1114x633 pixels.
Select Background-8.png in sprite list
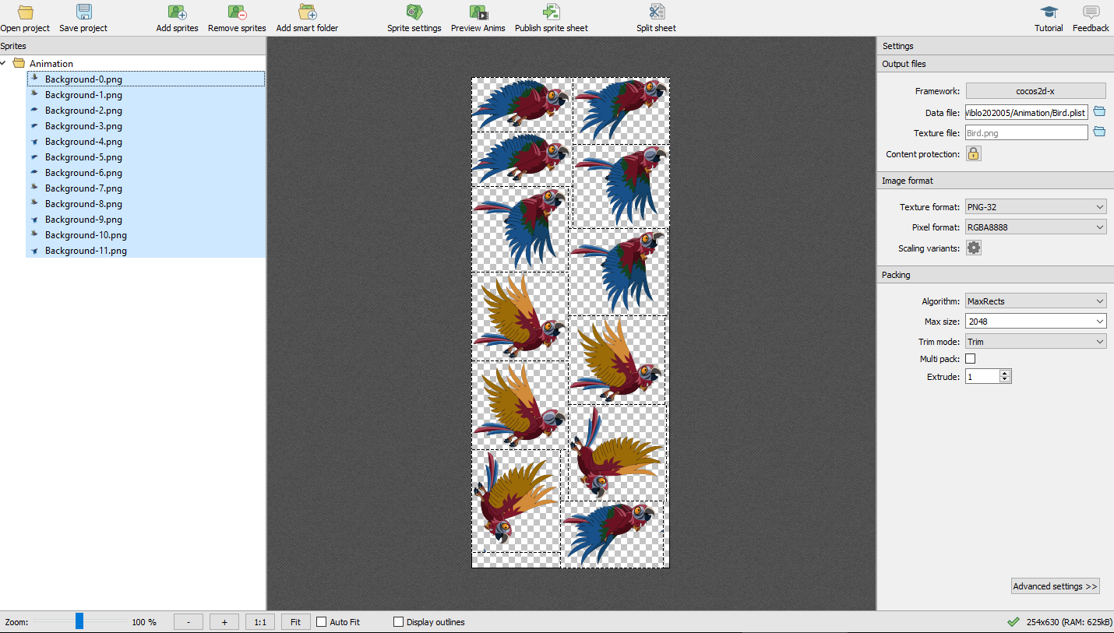(146, 204)
